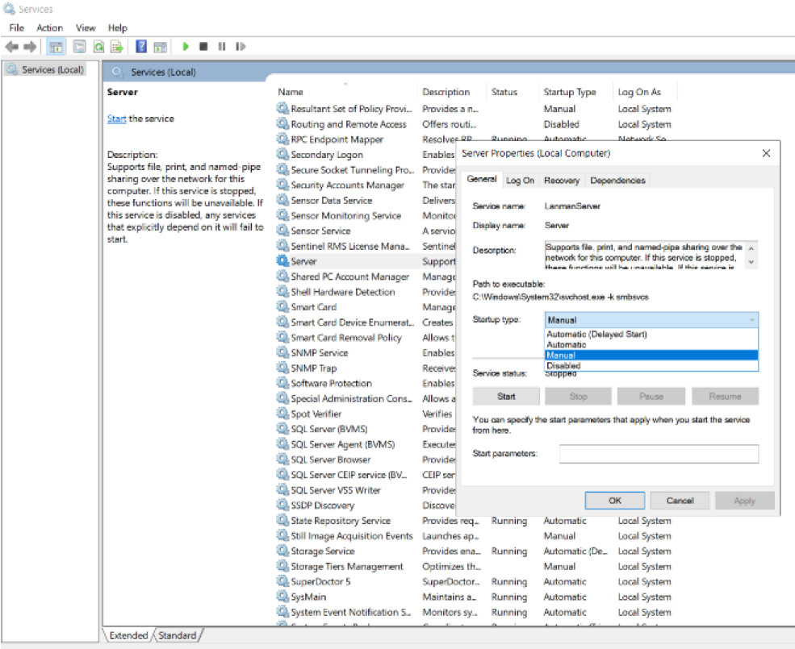
Task: Click the Pause Service toolbar icon
Action: (x=221, y=47)
